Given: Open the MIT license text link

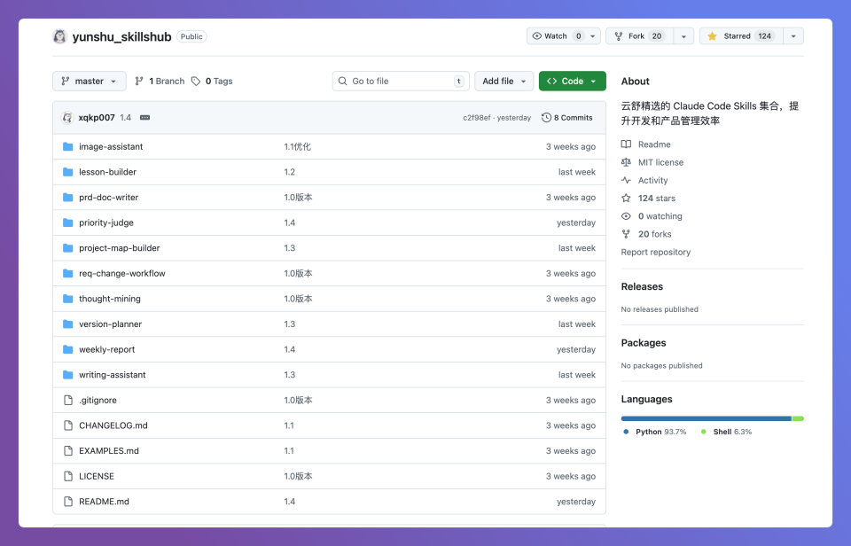Looking at the screenshot, I should point(660,162).
